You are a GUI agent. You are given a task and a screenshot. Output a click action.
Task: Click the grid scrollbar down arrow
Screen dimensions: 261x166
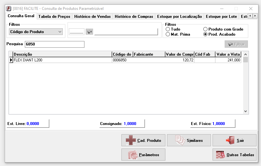[x=245, y=111]
